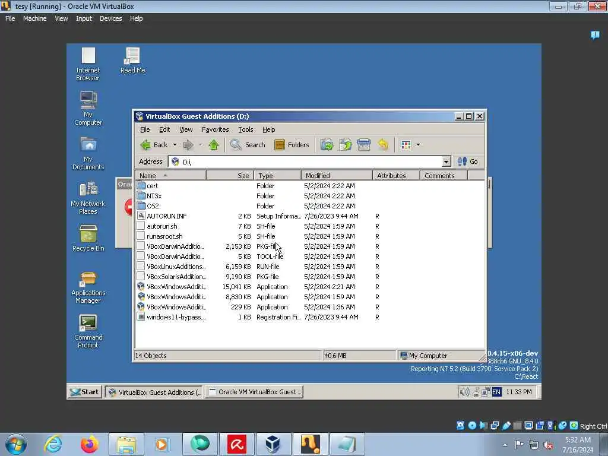Open the Internet Browser desktop icon
Image resolution: width=608 pixels, height=456 pixels.
(x=88, y=64)
